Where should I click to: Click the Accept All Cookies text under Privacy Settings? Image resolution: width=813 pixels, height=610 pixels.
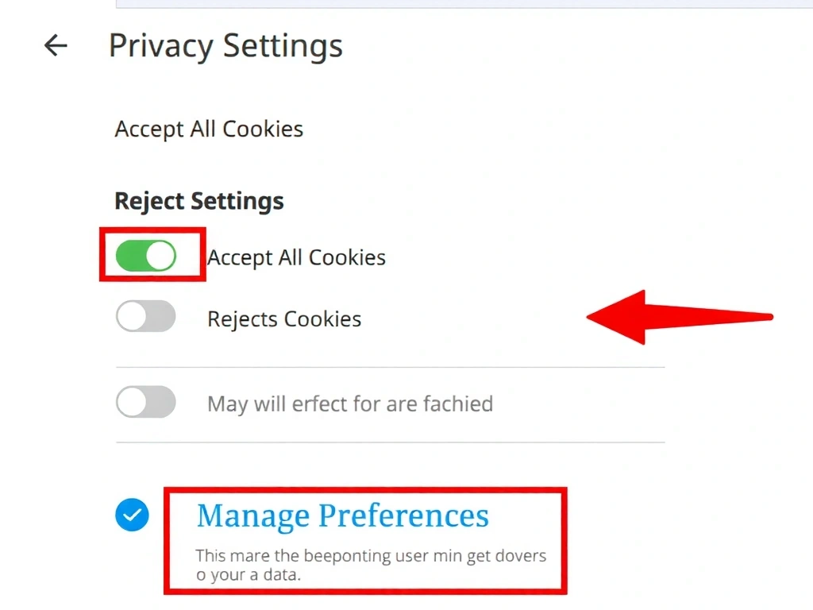click(209, 129)
